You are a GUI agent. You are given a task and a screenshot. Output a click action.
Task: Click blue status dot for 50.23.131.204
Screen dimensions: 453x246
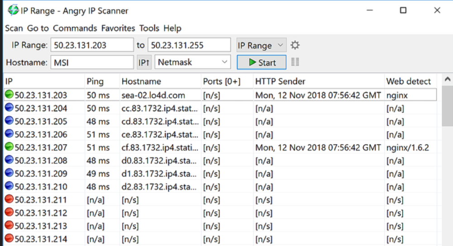click(x=9, y=108)
